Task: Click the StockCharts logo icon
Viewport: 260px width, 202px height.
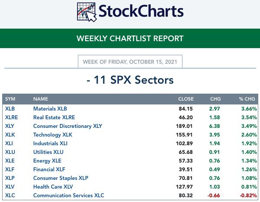Action: pos(87,12)
